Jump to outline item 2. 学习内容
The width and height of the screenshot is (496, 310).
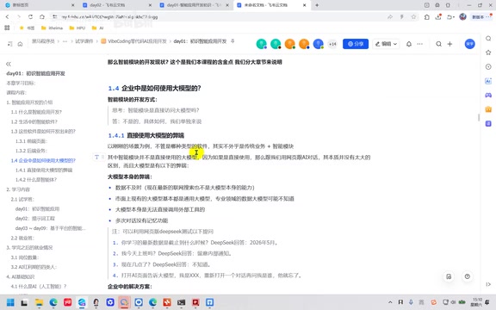(18, 189)
